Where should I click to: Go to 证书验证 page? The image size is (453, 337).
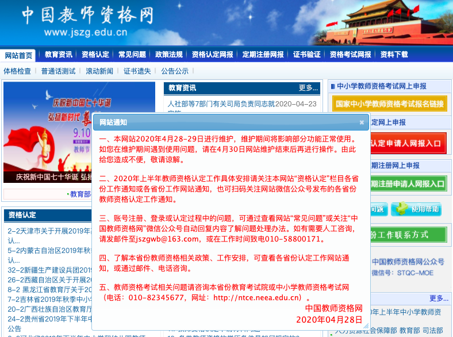tap(307, 54)
